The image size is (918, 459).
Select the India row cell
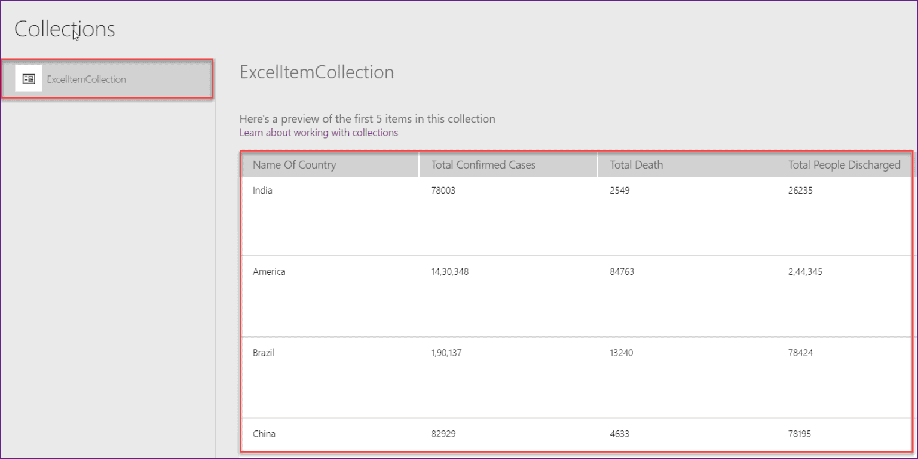click(262, 191)
